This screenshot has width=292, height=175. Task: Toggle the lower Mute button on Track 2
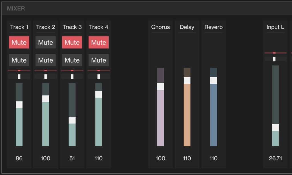(45, 60)
